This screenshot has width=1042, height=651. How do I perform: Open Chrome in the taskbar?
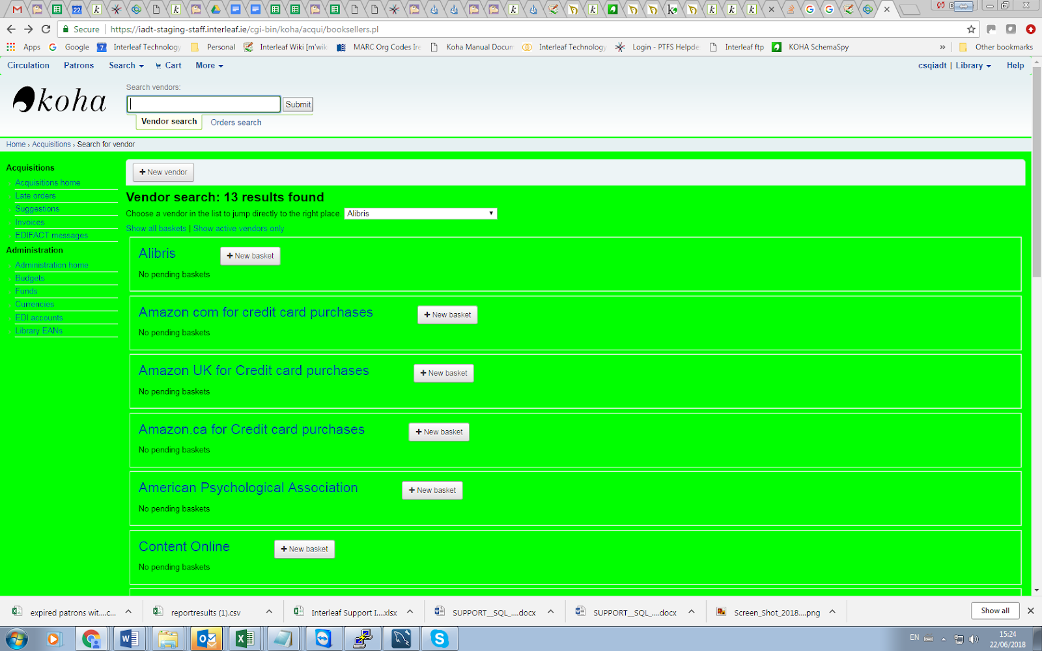click(x=91, y=639)
